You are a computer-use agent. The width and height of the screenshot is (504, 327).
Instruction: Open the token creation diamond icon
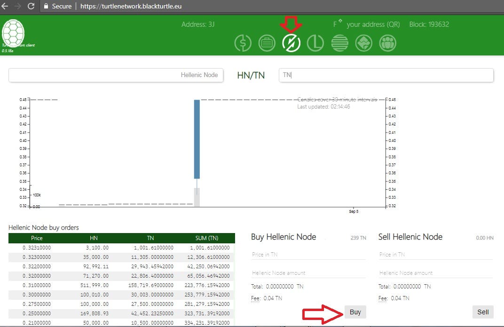click(x=363, y=43)
